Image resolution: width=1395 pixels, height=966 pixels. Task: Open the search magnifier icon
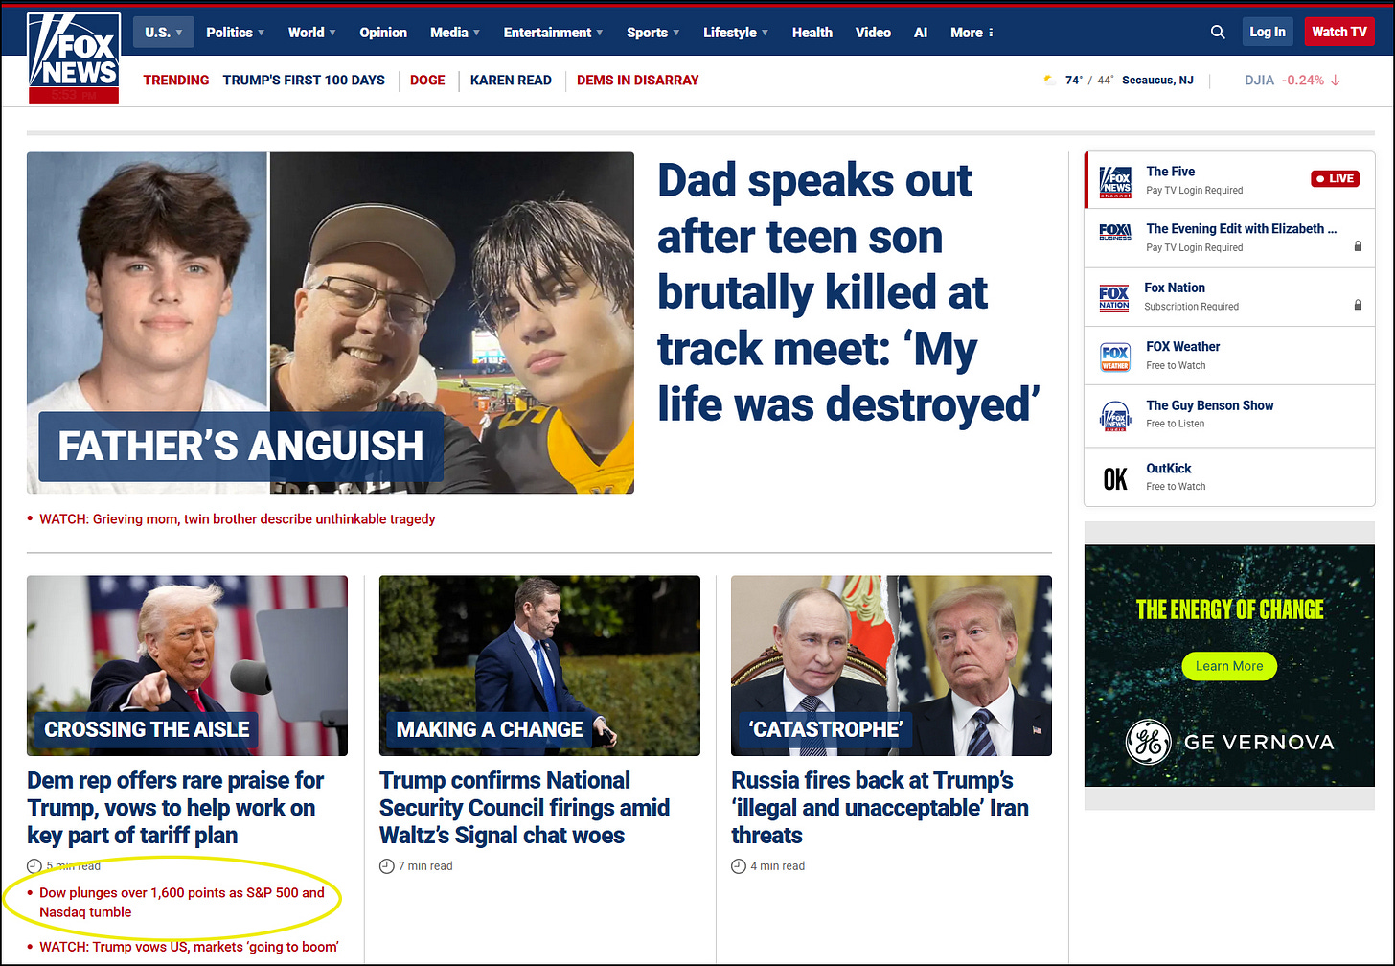click(x=1218, y=32)
